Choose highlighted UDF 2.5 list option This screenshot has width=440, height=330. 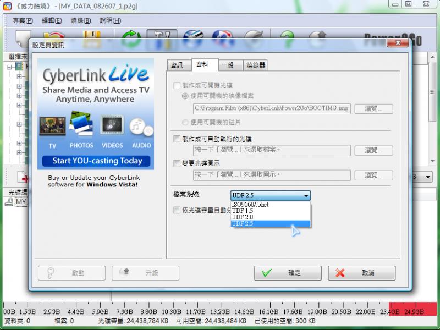(x=271, y=224)
